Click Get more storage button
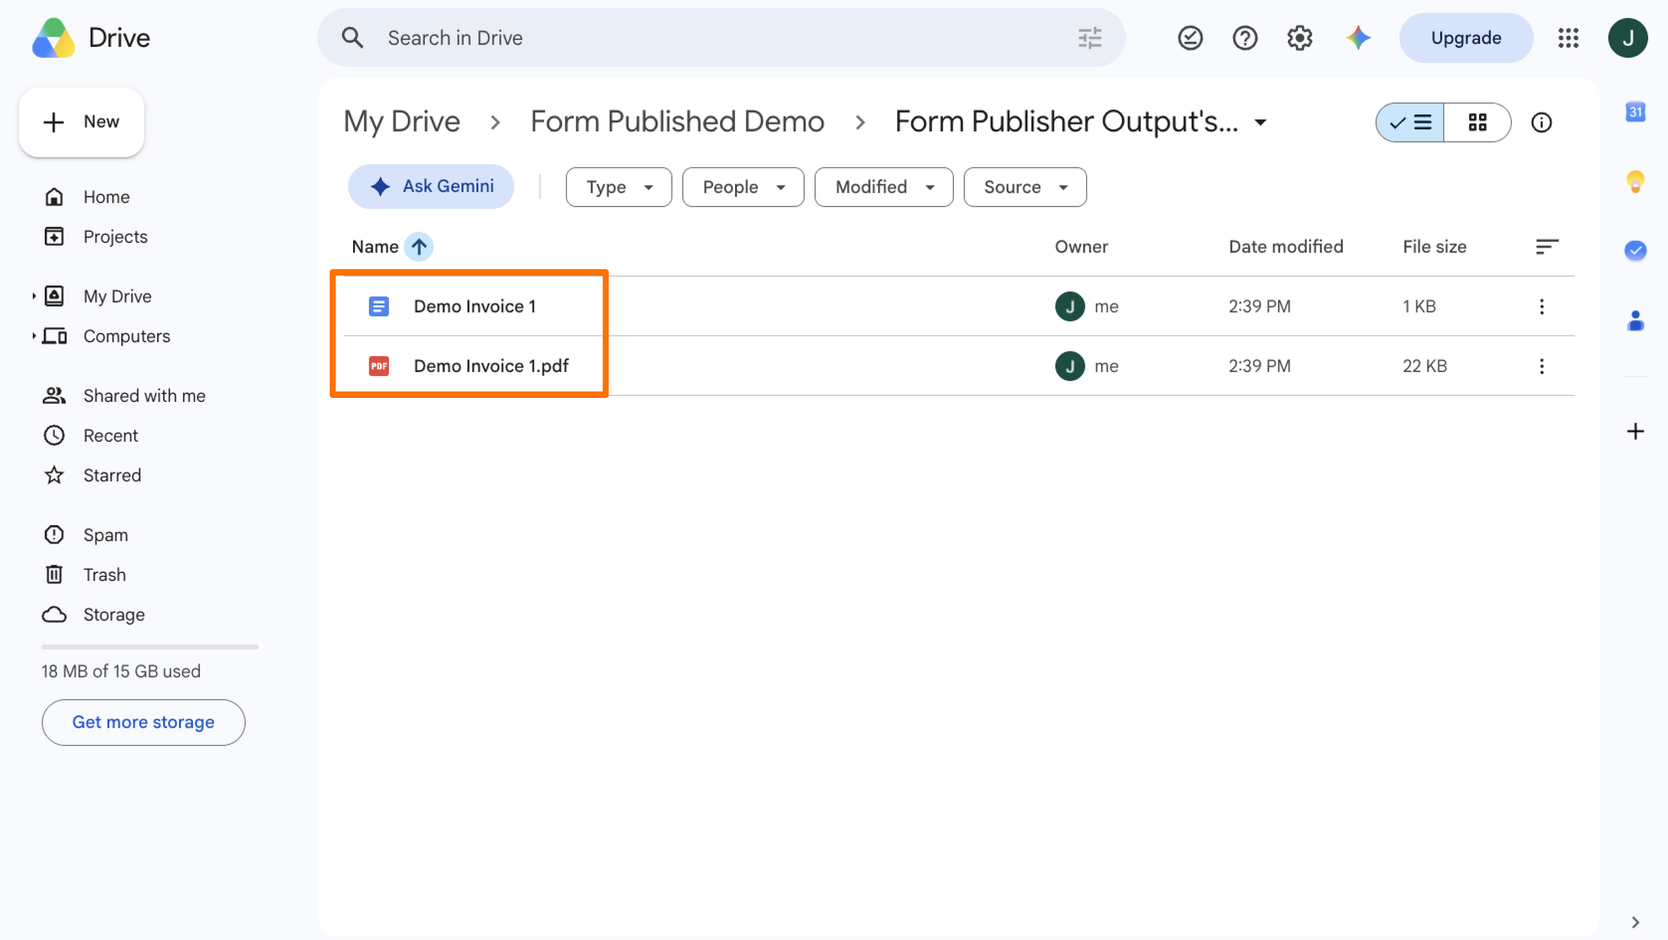 pyautogui.click(x=143, y=722)
